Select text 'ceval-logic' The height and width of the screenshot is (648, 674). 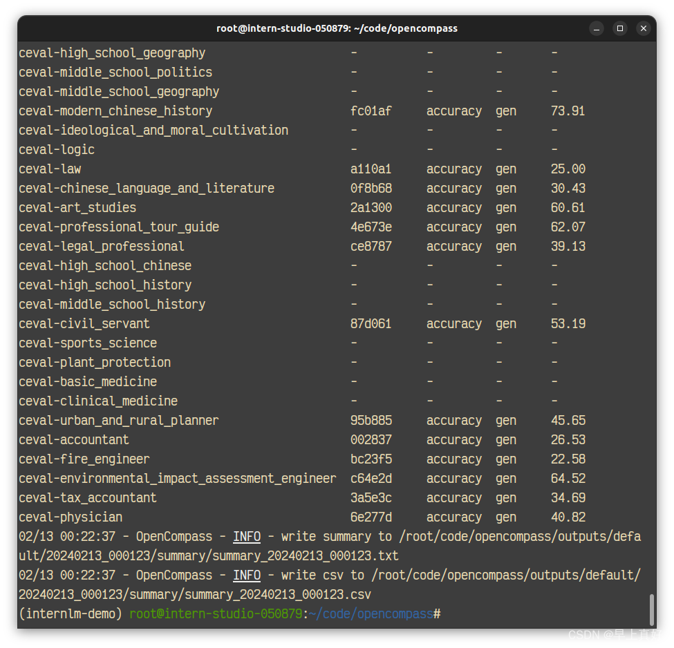tap(57, 149)
